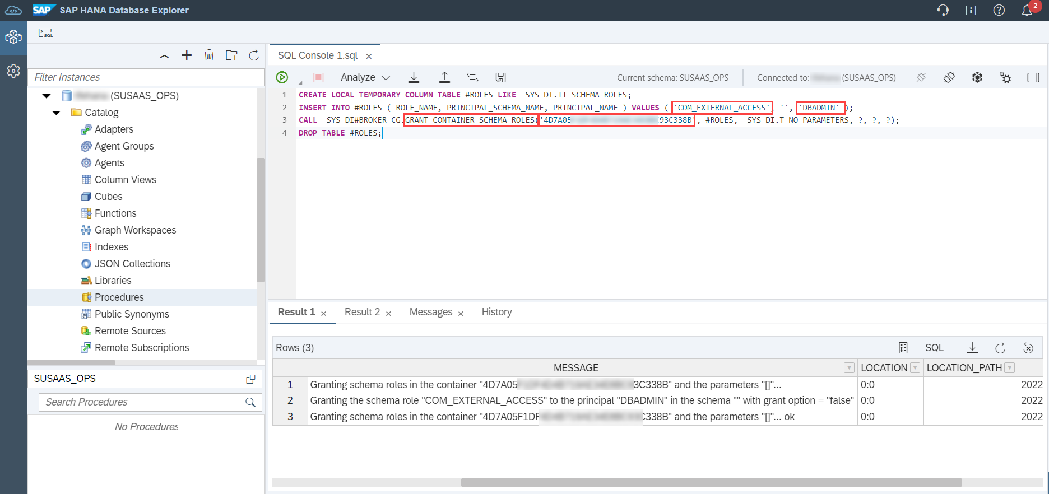
Task: Switch to the Result 1 tab
Action: click(x=296, y=312)
